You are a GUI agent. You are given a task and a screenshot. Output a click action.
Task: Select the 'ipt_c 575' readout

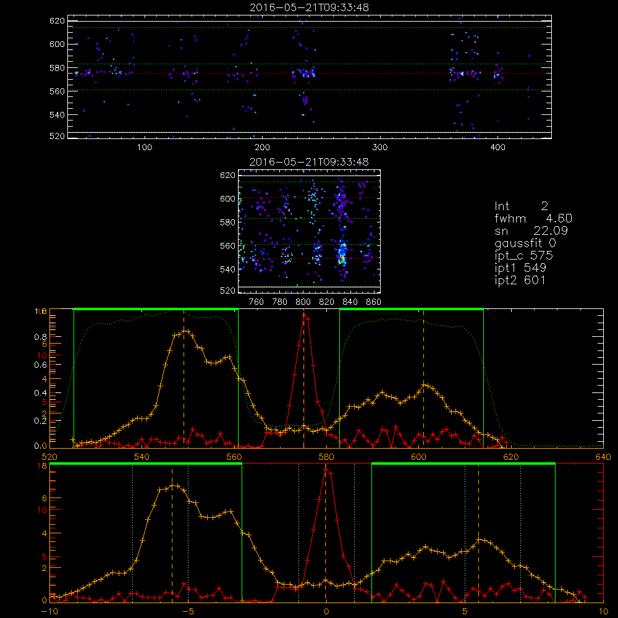[x=524, y=256]
